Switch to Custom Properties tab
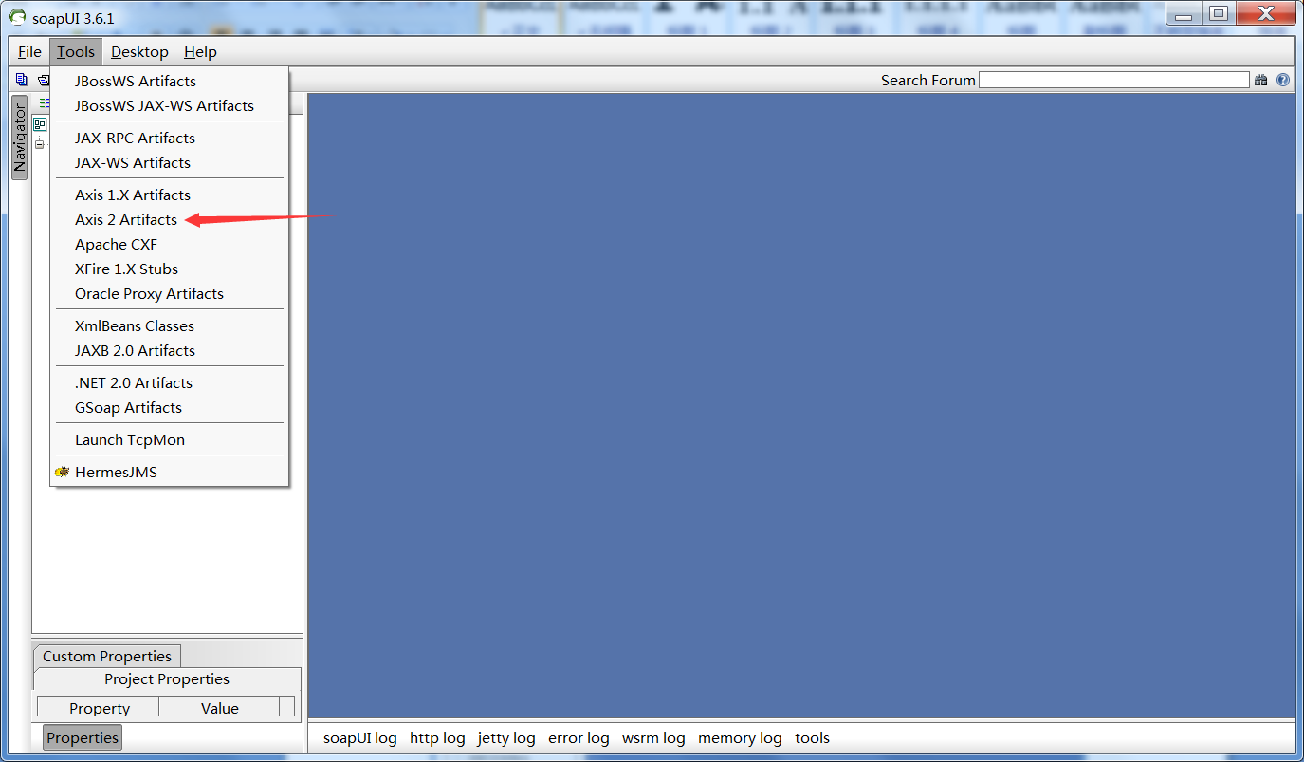 (x=107, y=656)
